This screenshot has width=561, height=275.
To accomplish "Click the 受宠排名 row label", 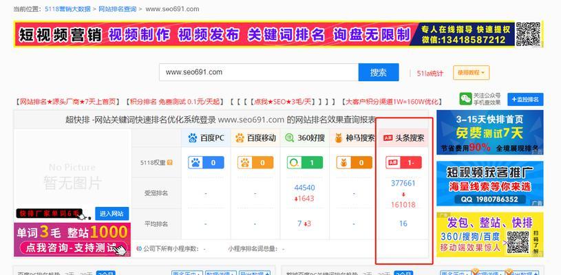I will pos(156,193).
